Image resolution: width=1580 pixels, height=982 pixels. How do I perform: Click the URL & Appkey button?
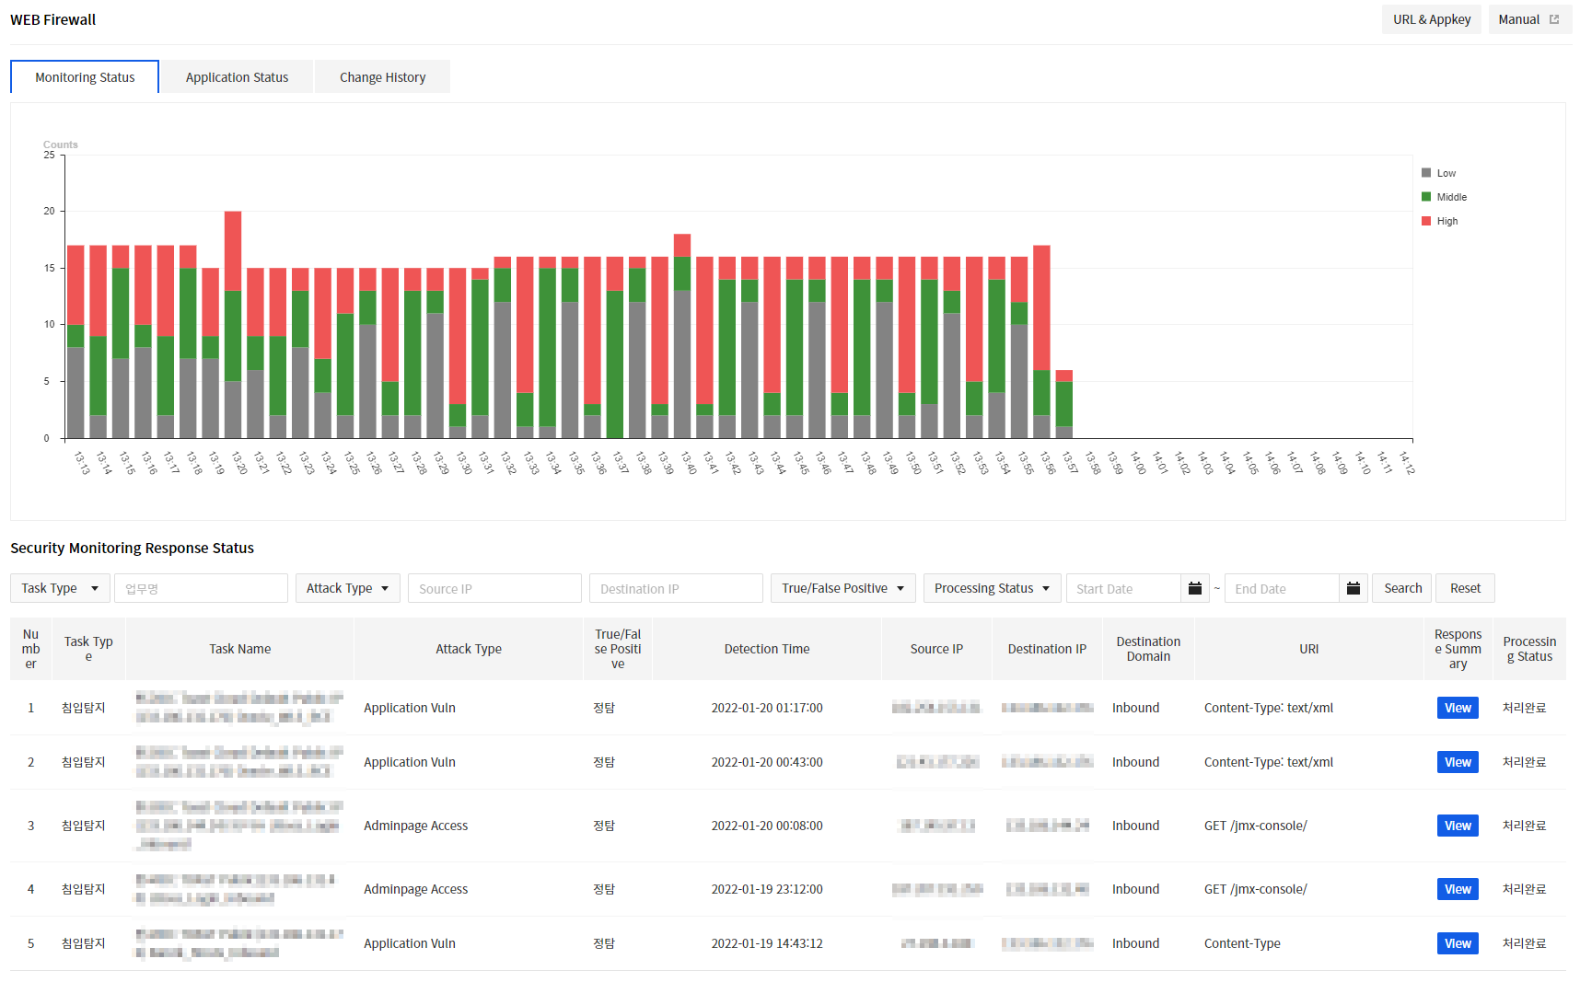(x=1431, y=19)
